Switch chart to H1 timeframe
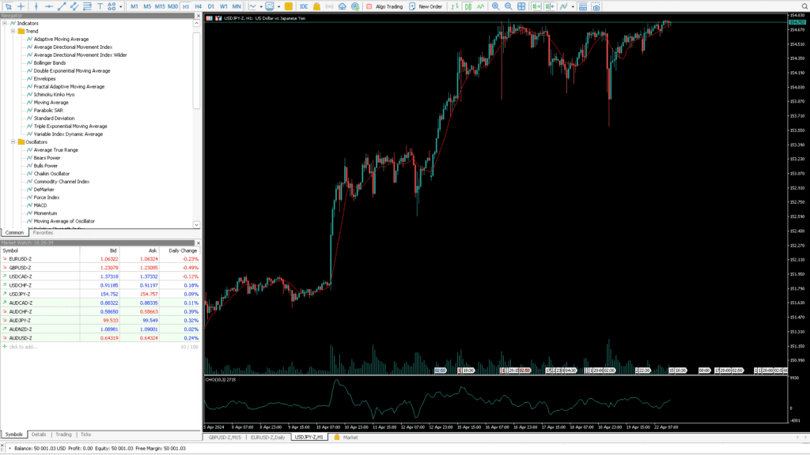This screenshot has width=810, height=455. point(186,6)
